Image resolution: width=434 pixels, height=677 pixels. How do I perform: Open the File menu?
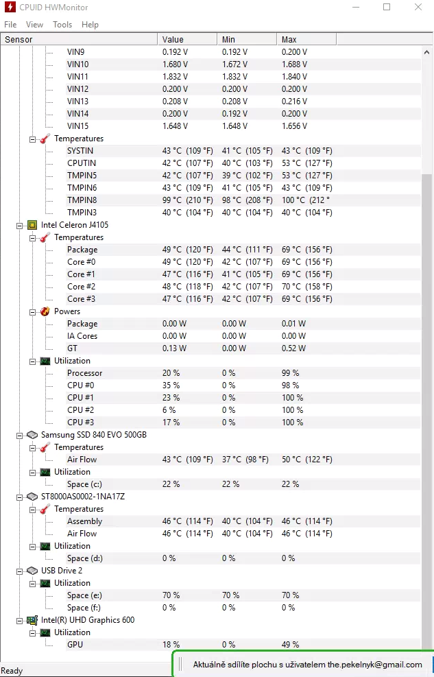pyautogui.click(x=10, y=25)
